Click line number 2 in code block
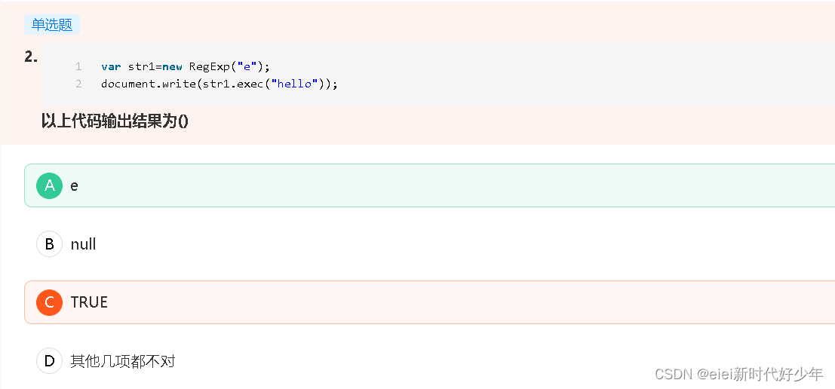Viewport: 835px width, 389px height. pyautogui.click(x=78, y=84)
